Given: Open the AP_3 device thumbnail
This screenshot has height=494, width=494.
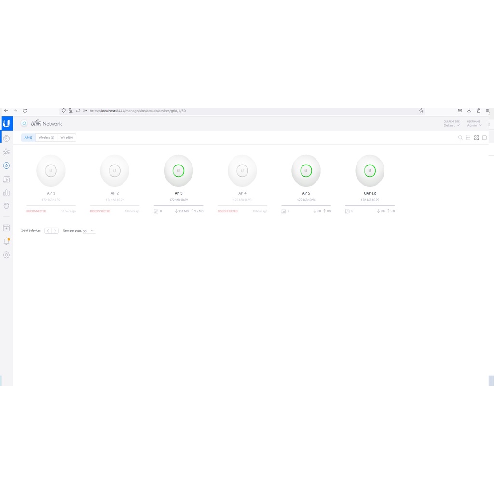Looking at the screenshot, I should click(178, 171).
